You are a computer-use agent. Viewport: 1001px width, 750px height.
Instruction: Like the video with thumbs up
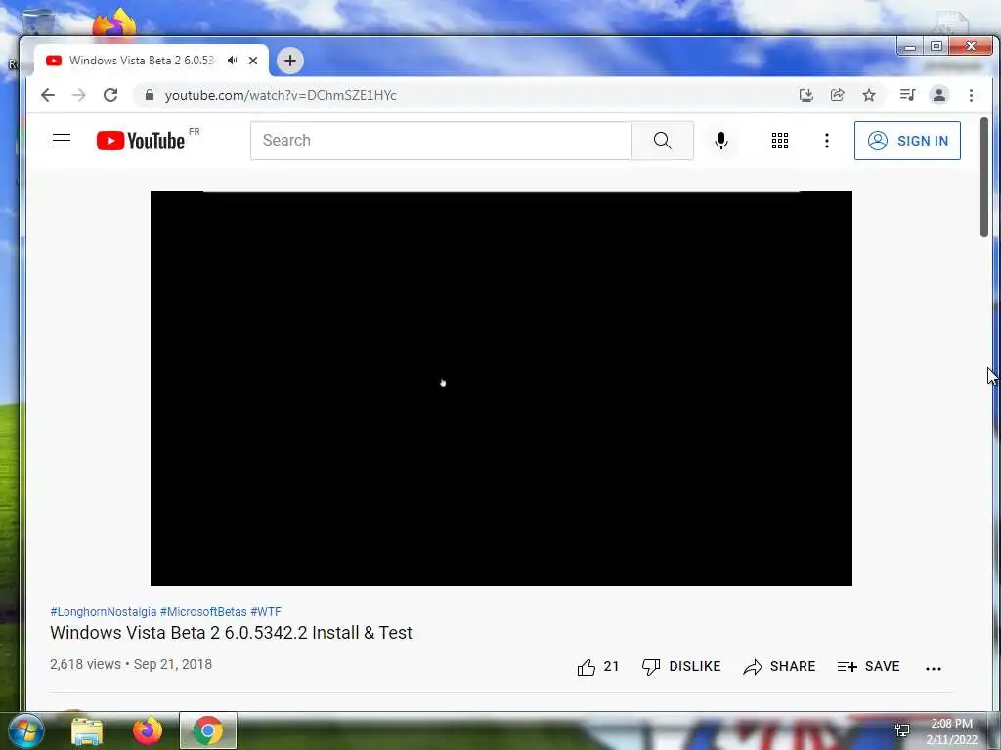(597, 666)
